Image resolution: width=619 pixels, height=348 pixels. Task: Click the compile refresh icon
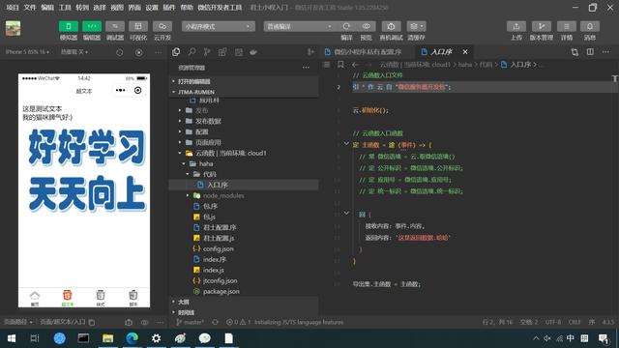[x=346, y=26]
